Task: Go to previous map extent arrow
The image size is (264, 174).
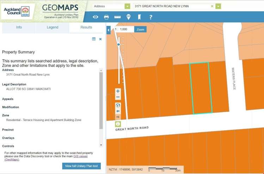Action: tap(118, 111)
